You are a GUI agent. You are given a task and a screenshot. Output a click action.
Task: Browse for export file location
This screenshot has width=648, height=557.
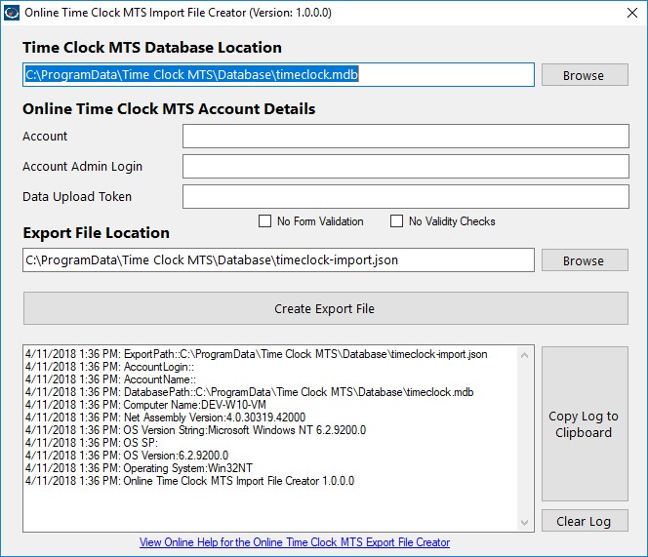pos(585,259)
